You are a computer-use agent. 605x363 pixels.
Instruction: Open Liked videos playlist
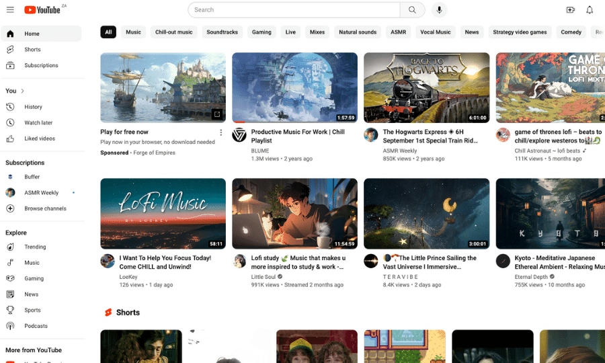[x=40, y=138]
